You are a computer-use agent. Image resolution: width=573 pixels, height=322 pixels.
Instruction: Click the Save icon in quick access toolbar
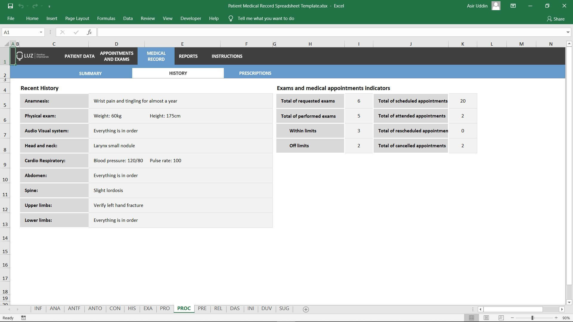tap(10, 6)
